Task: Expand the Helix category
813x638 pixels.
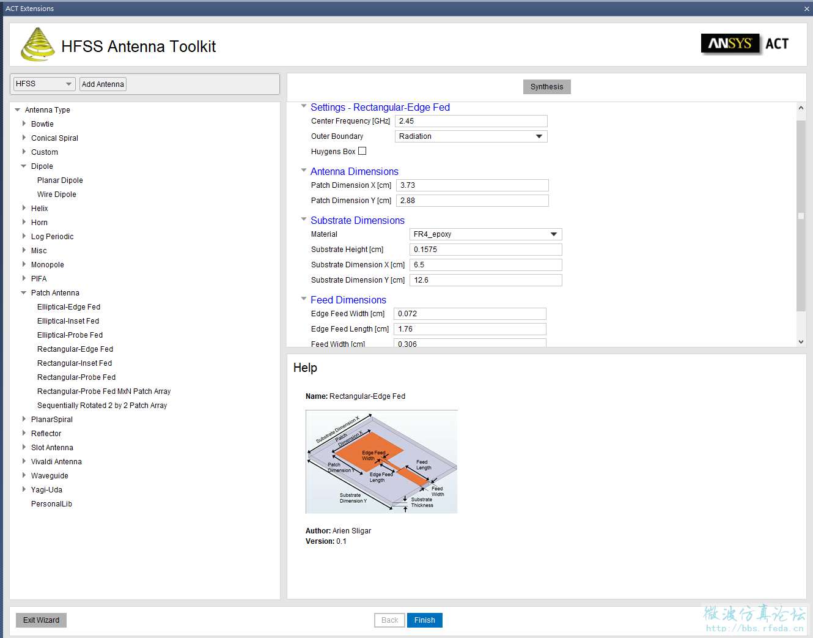Action: (24, 208)
